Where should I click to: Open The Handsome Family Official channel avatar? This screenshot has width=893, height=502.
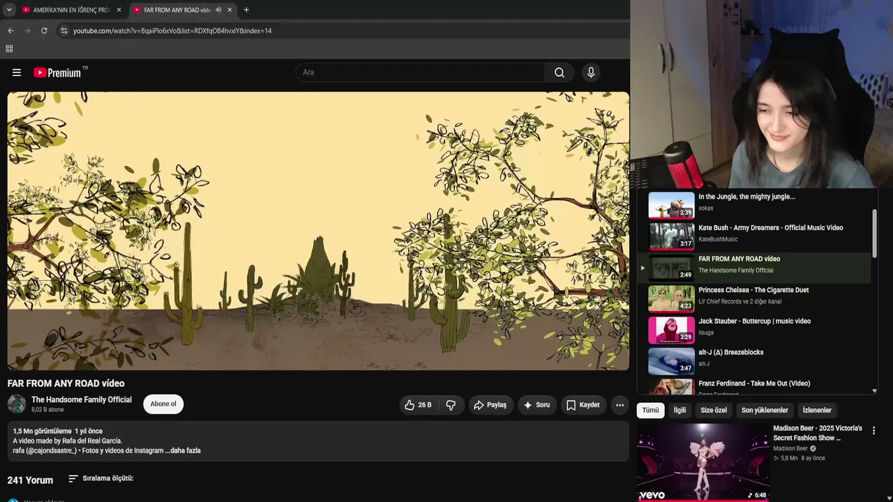point(17,404)
